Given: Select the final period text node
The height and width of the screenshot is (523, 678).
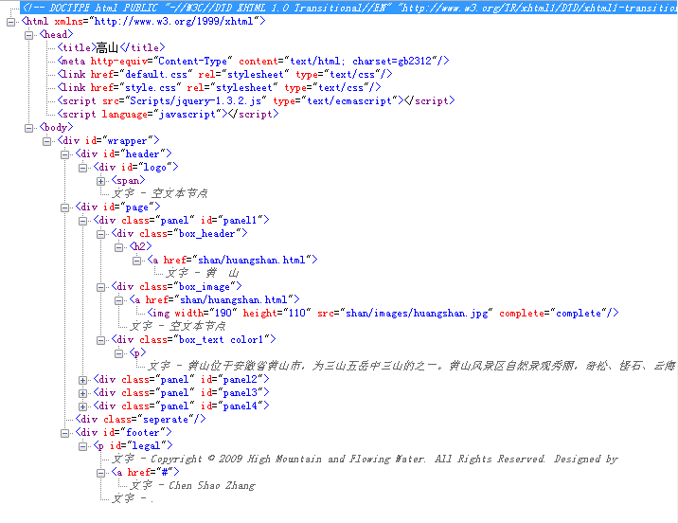Looking at the screenshot, I should [x=133, y=498].
